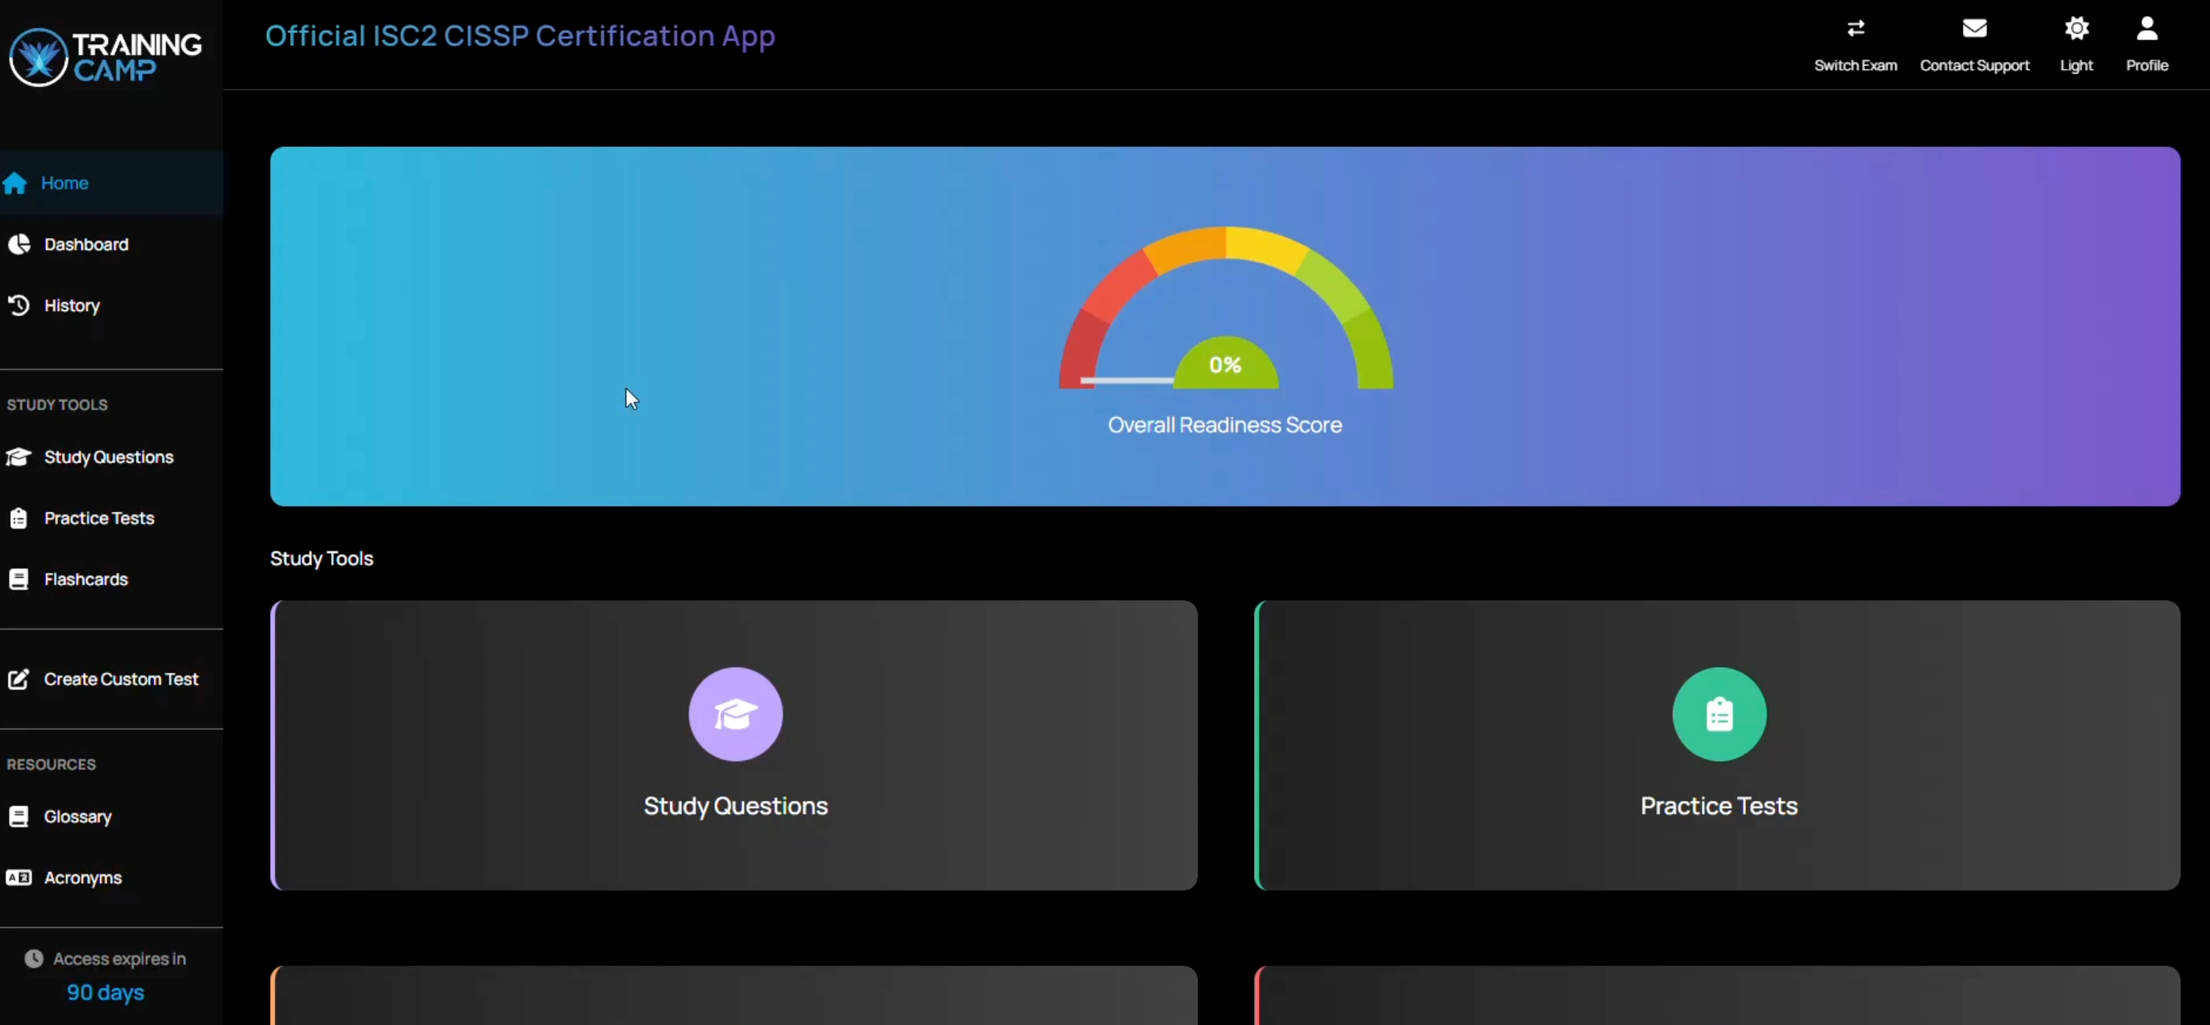Click the purple graduation cap icon
The image size is (2210, 1025).
coord(735,714)
